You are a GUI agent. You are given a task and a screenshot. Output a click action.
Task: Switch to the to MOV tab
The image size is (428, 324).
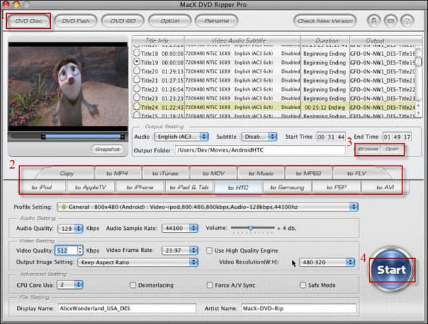pyautogui.click(x=213, y=174)
